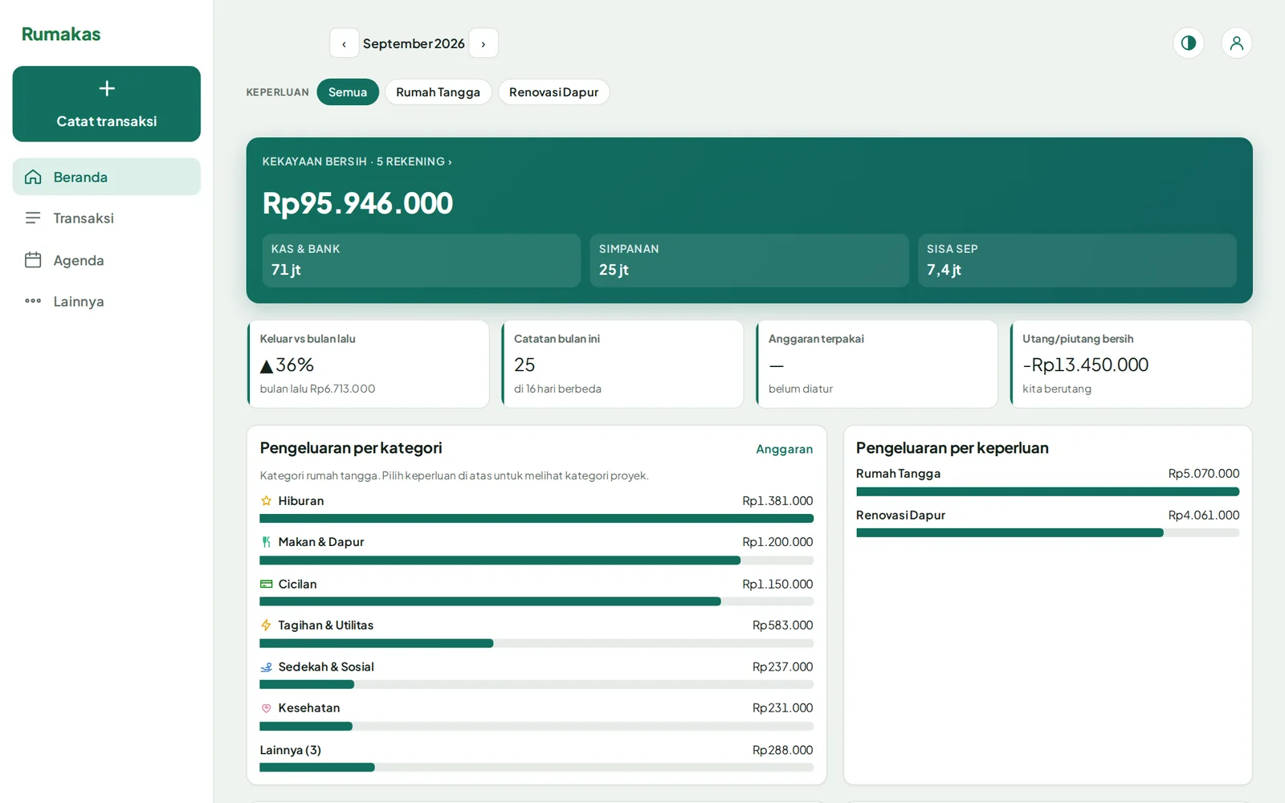Go to next month after September 2026

click(x=483, y=43)
